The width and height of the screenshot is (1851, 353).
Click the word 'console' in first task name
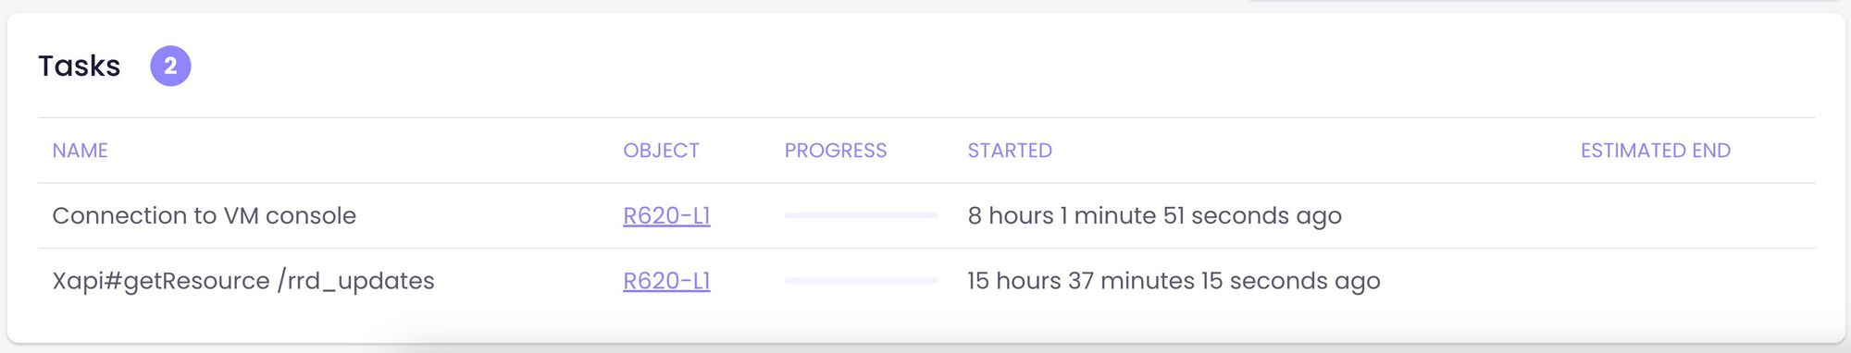pyautogui.click(x=311, y=215)
